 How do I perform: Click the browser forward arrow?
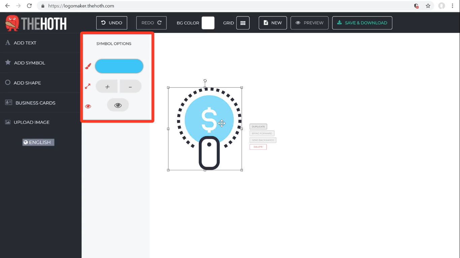[x=18, y=6]
